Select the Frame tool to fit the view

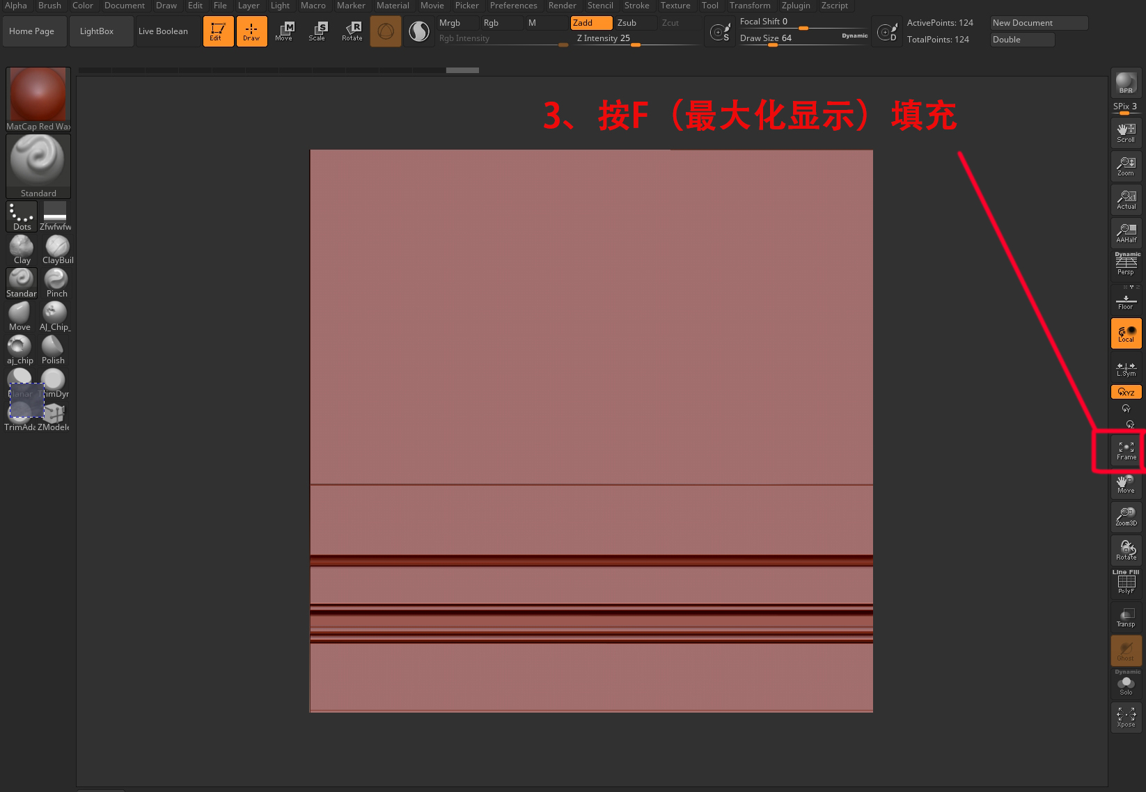click(x=1125, y=451)
